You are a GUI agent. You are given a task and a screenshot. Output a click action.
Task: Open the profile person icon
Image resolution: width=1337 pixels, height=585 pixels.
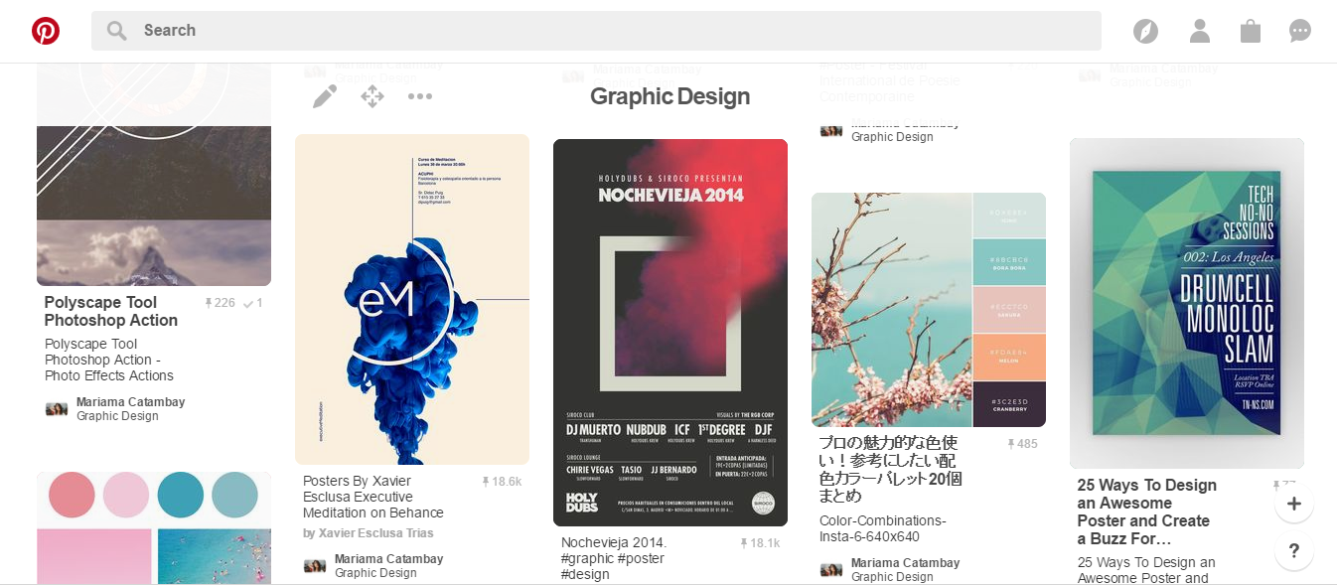click(1199, 31)
